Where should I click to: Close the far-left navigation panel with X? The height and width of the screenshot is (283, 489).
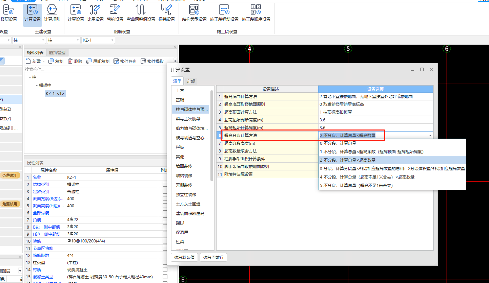pos(20,47)
